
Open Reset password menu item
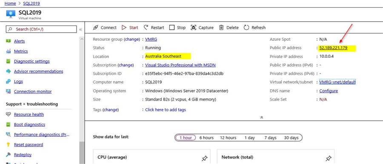[29, 144]
